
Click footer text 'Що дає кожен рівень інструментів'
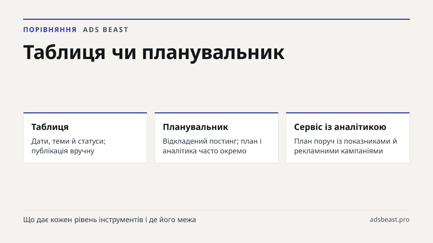coord(84,220)
